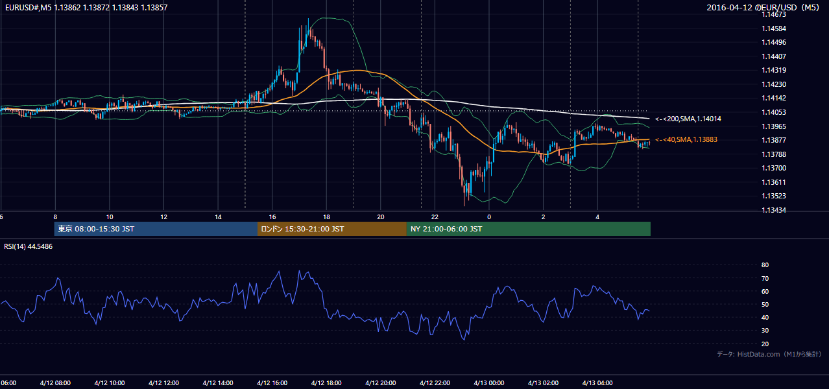Image resolution: width=829 pixels, height=389 pixels.
Task: Click the 4/12 18:00 time axis label
Action: [326, 383]
